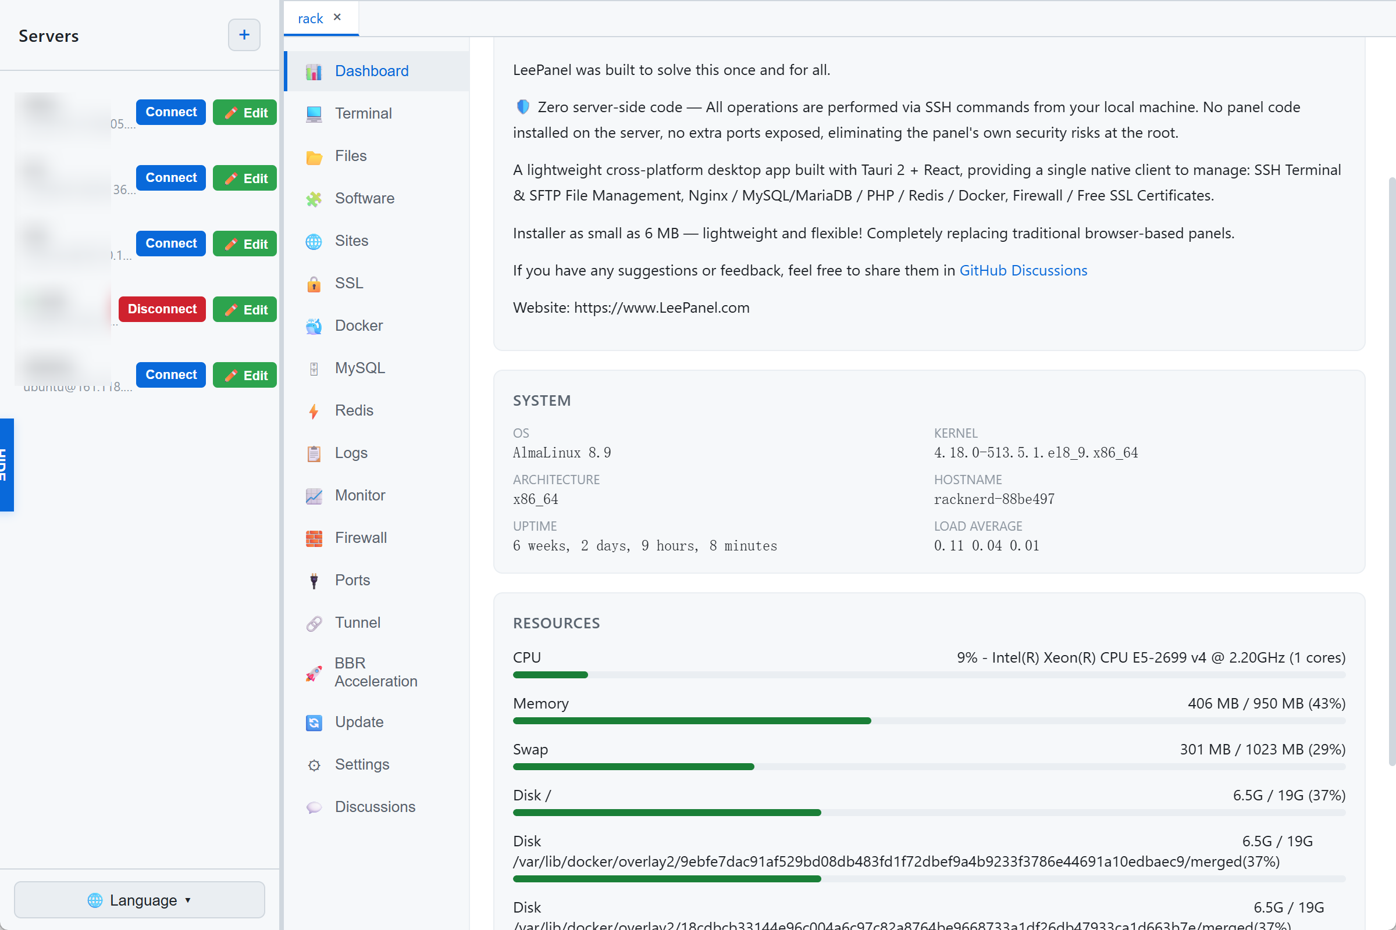Open MySQL via its database icon
This screenshot has height=930, width=1396.
(x=314, y=369)
